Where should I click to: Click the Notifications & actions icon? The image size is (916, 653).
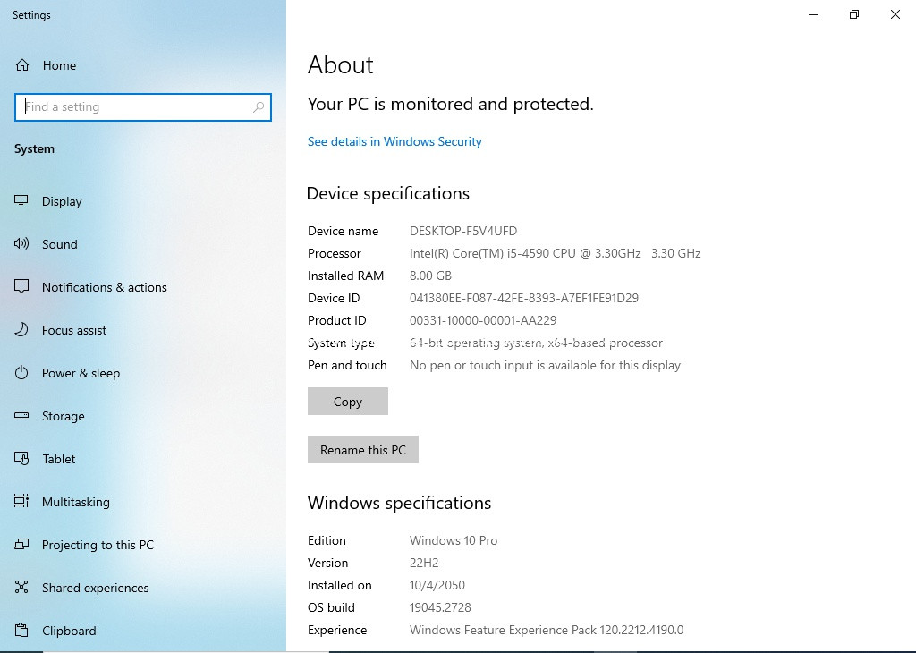[22, 287]
